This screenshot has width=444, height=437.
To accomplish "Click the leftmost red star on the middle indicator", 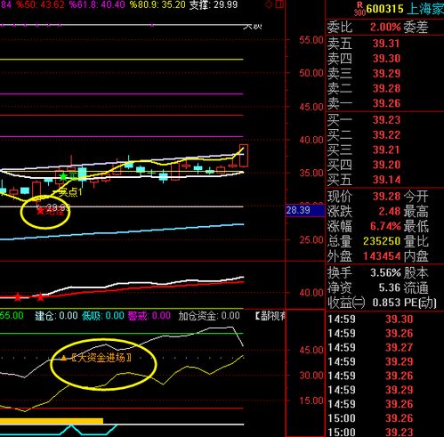I will click(18, 296).
